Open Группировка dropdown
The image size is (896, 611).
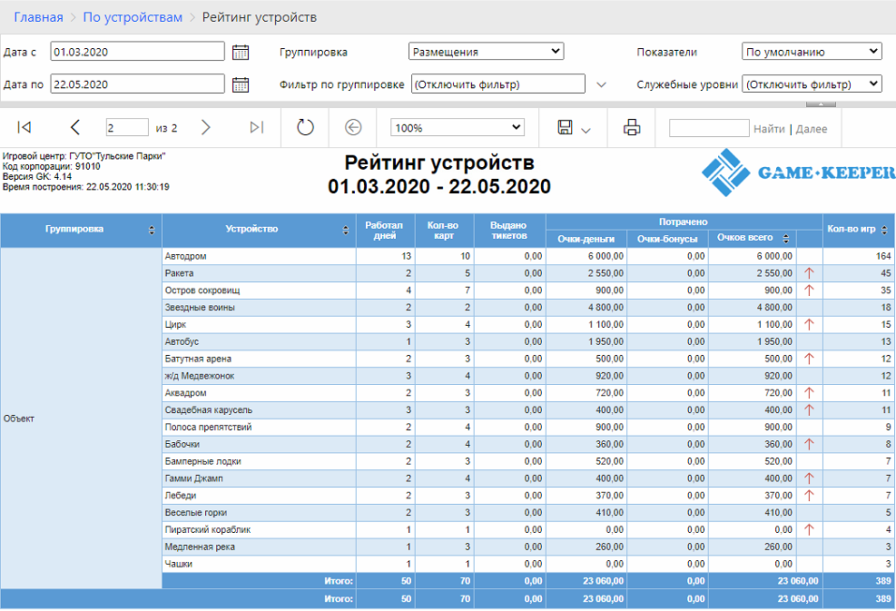[x=487, y=52]
